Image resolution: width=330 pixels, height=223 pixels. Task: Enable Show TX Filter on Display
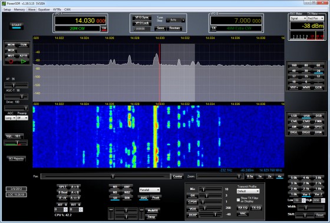[x=238, y=199]
